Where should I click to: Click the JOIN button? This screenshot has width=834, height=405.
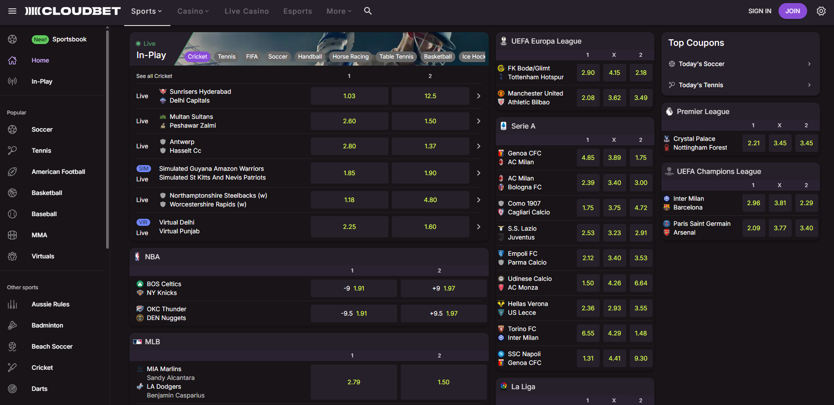(x=792, y=11)
